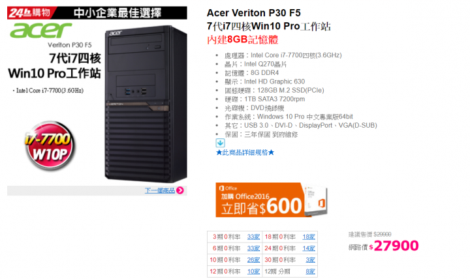Click the pink arrow icon beside 下一個商品
Image resolution: width=470 pixels, height=279 pixels.
click(180, 190)
